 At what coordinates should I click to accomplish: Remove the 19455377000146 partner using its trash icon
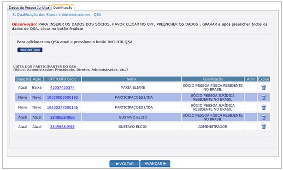(x=264, y=107)
